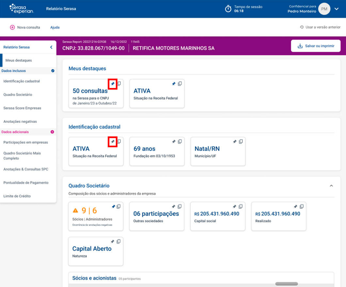
Task: Copy the ATIVA card under Identificação cadastral
Action: pyautogui.click(x=119, y=141)
